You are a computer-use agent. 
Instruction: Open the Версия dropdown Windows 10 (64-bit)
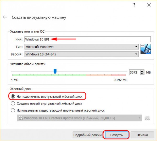pos(81,54)
